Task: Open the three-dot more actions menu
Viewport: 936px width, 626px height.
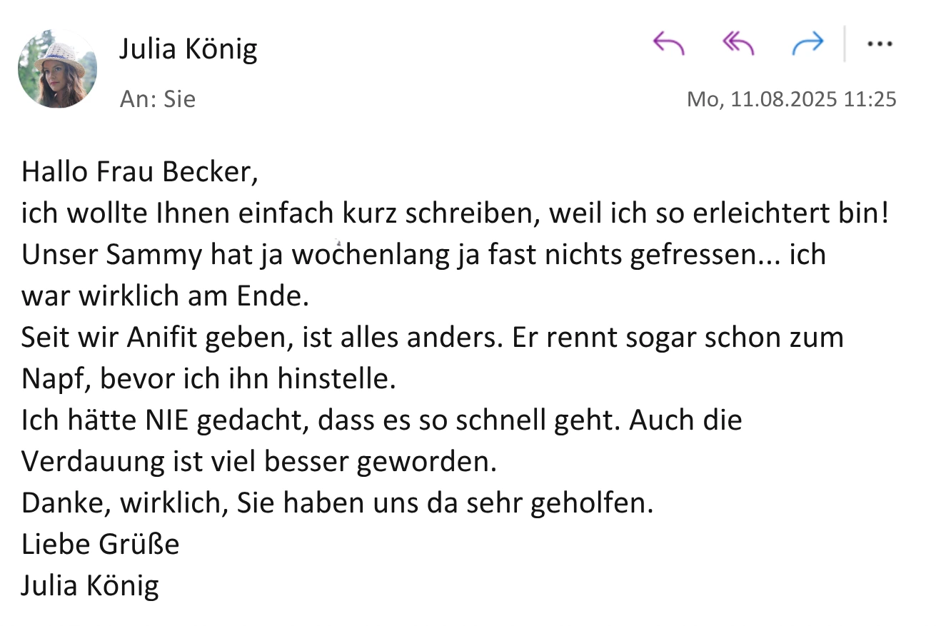Action: point(879,44)
